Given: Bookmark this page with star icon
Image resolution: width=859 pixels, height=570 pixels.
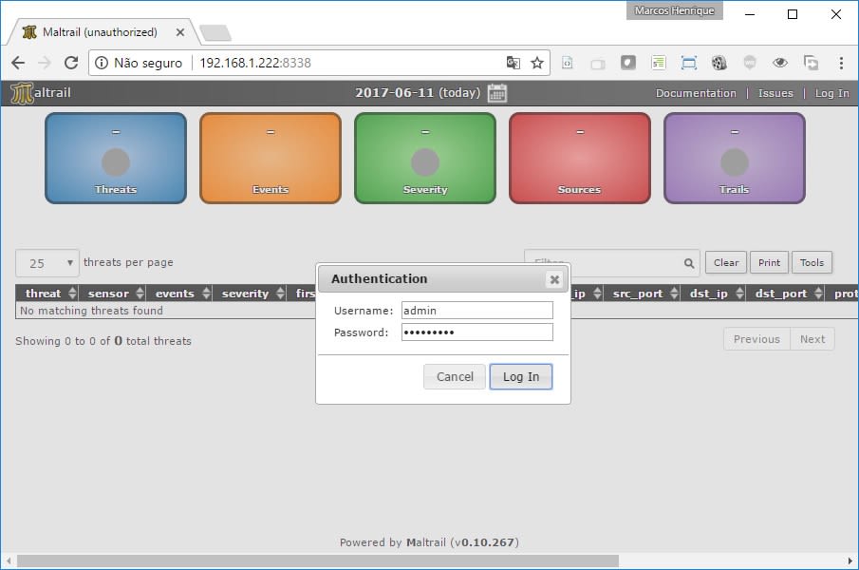Looking at the screenshot, I should [x=537, y=63].
